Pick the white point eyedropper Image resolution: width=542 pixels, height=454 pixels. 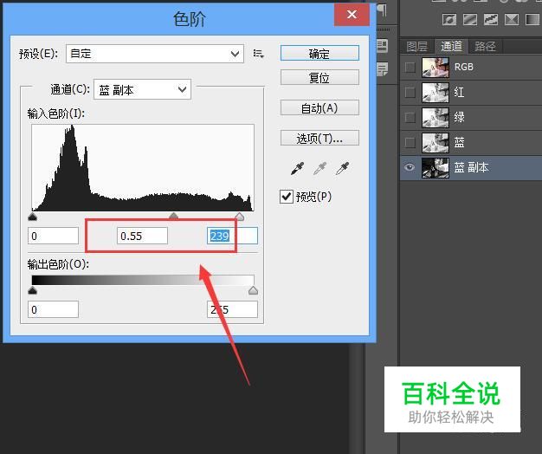click(342, 168)
